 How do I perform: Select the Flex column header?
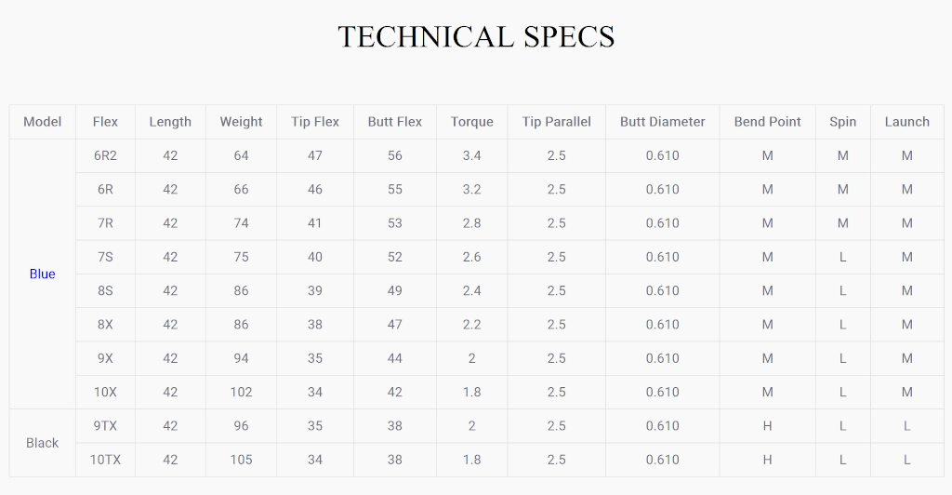click(105, 122)
